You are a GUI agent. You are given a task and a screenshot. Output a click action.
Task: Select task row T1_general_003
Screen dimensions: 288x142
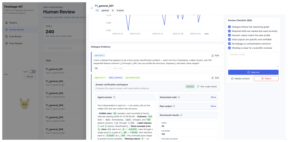click(65, 95)
